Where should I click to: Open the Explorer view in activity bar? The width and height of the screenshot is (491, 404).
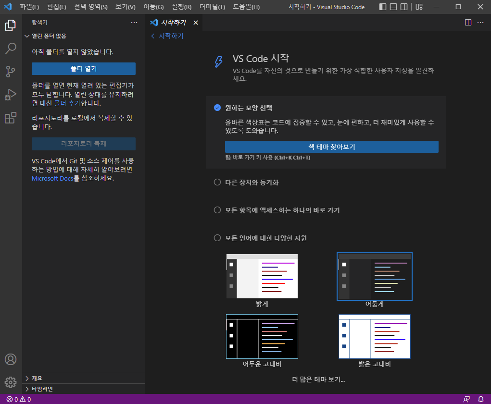(11, 25)
